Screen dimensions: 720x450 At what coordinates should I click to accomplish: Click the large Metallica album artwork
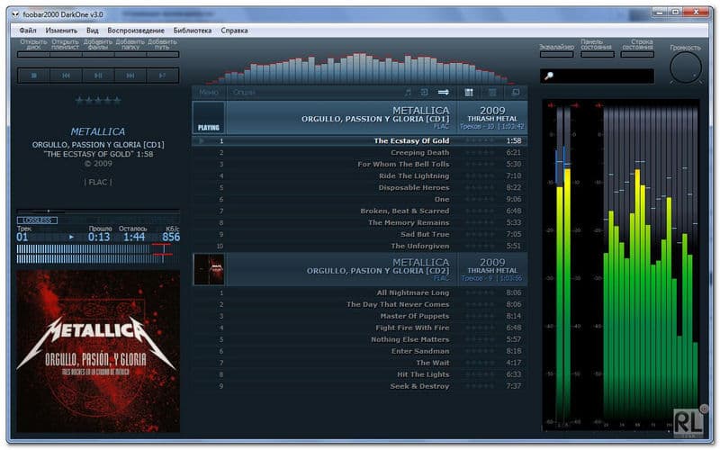pos(98,351)
